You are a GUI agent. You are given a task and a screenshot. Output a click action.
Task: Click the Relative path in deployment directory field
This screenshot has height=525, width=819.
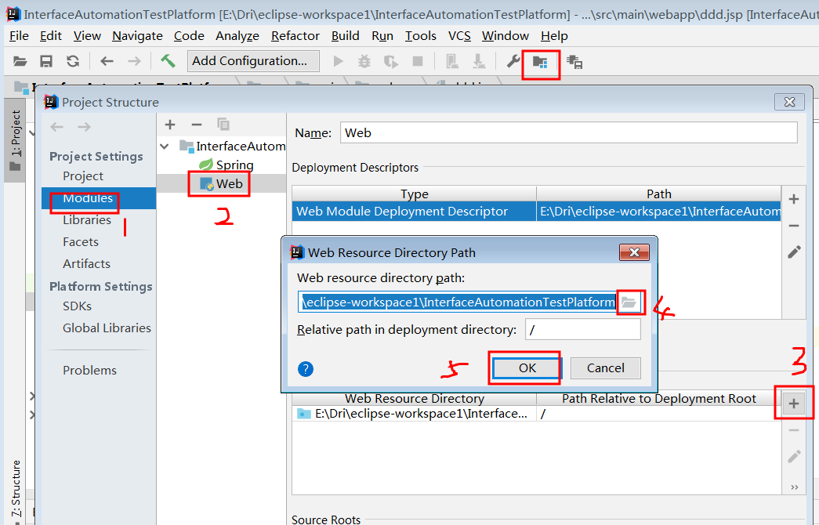coord(583,330)
